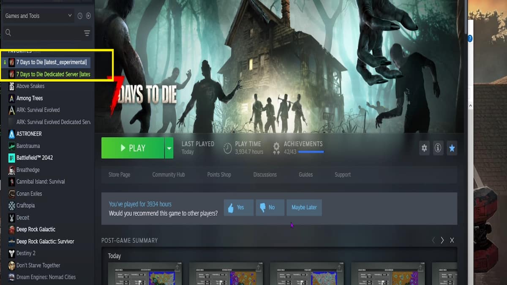The height and width of the screenshot is (285, 507).
Task: Open the library filter options icon
Action: pyautogui.click(x=87, y=33)
